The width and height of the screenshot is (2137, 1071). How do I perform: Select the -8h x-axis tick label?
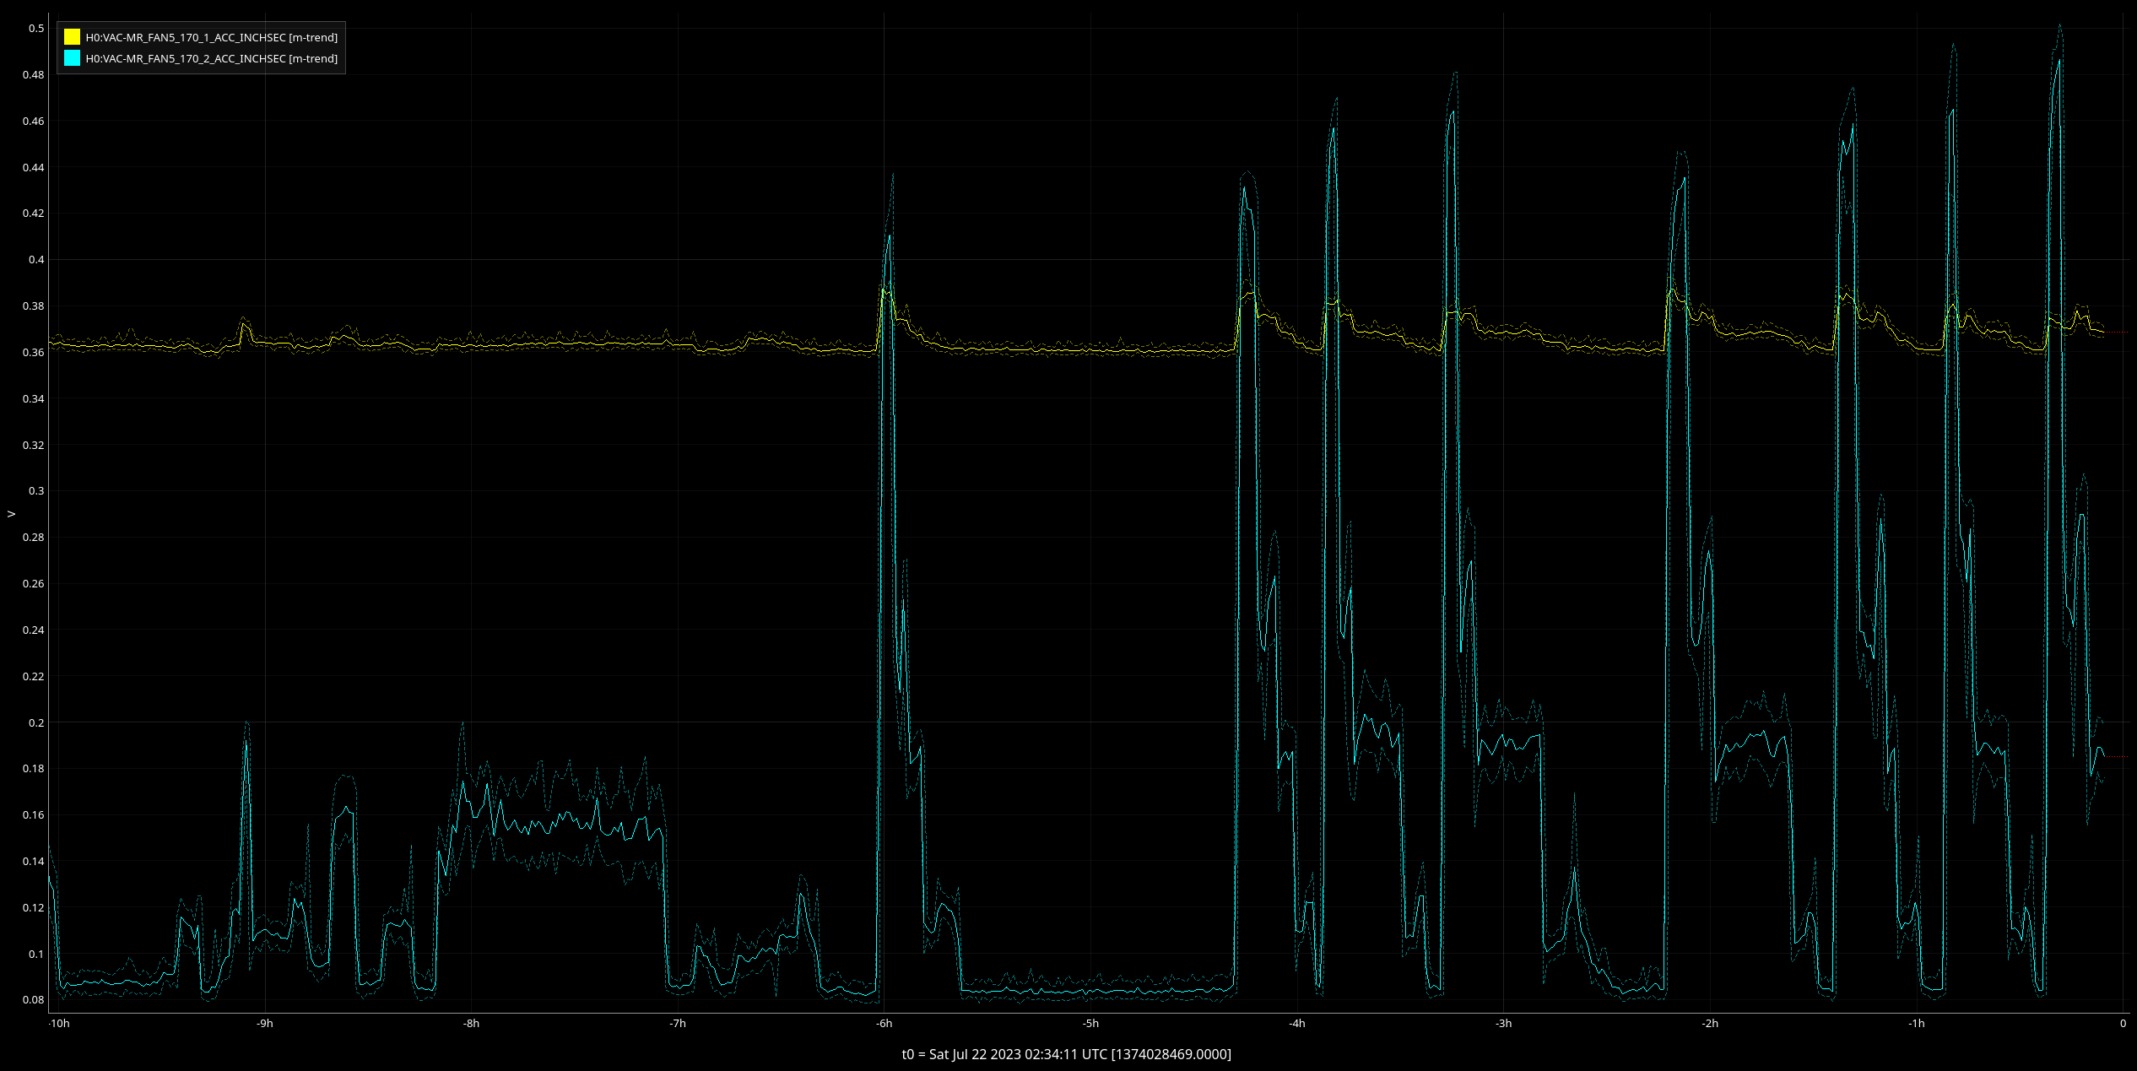(471, 1024)
